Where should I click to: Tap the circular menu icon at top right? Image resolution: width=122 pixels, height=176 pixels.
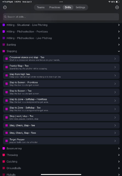point(117,7)
